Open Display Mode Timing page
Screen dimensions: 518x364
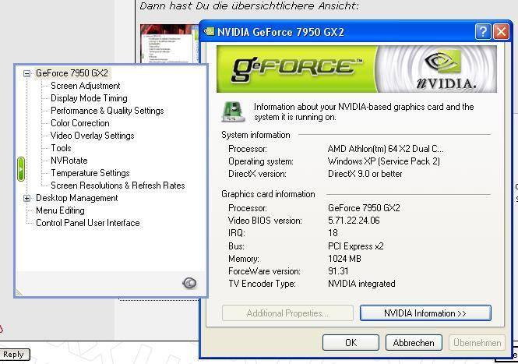pyautogui.click(x=89, y=98)
